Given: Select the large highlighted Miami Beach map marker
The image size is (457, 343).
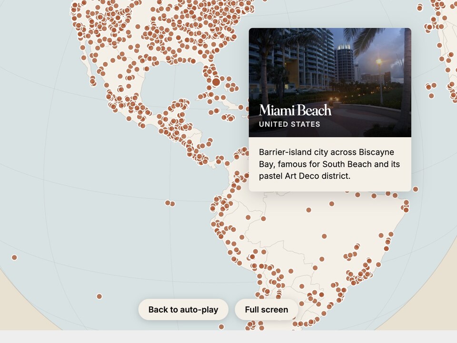Looking at the screenshot, I should pyautogui.click(x=216, y=82).
